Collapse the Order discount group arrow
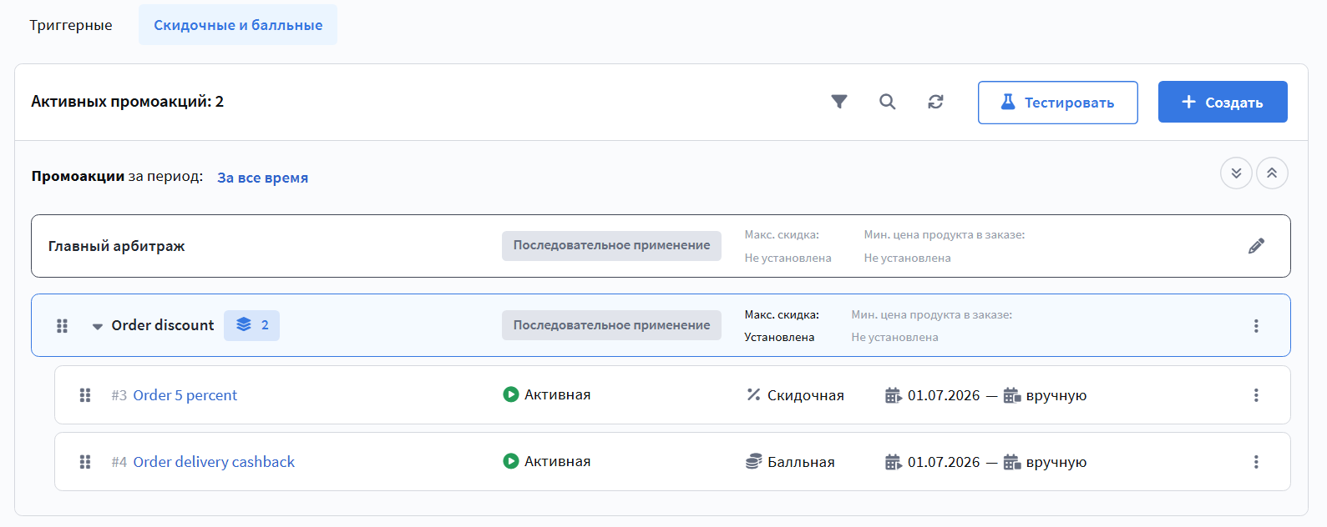1327x527 pixels. (x=98, y=326)
